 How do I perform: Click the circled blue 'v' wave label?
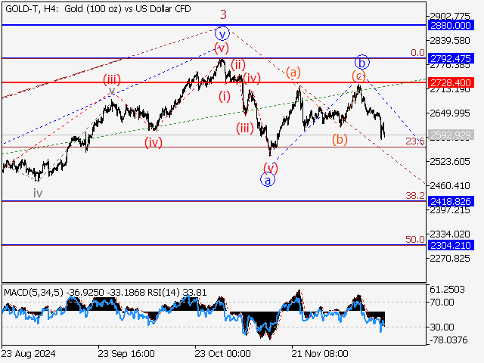(222, 33)
